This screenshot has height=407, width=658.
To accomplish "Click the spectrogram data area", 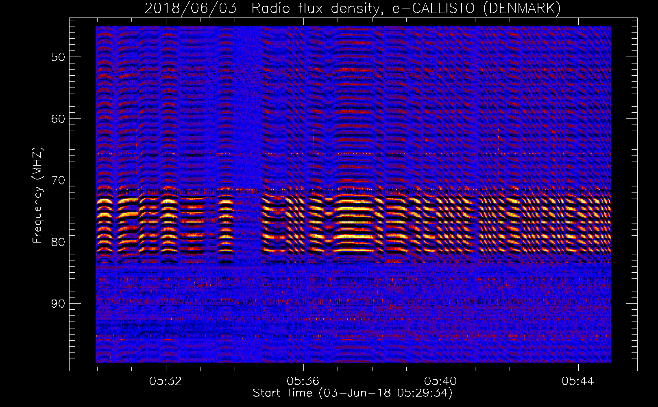I will (x=353, y=194).
